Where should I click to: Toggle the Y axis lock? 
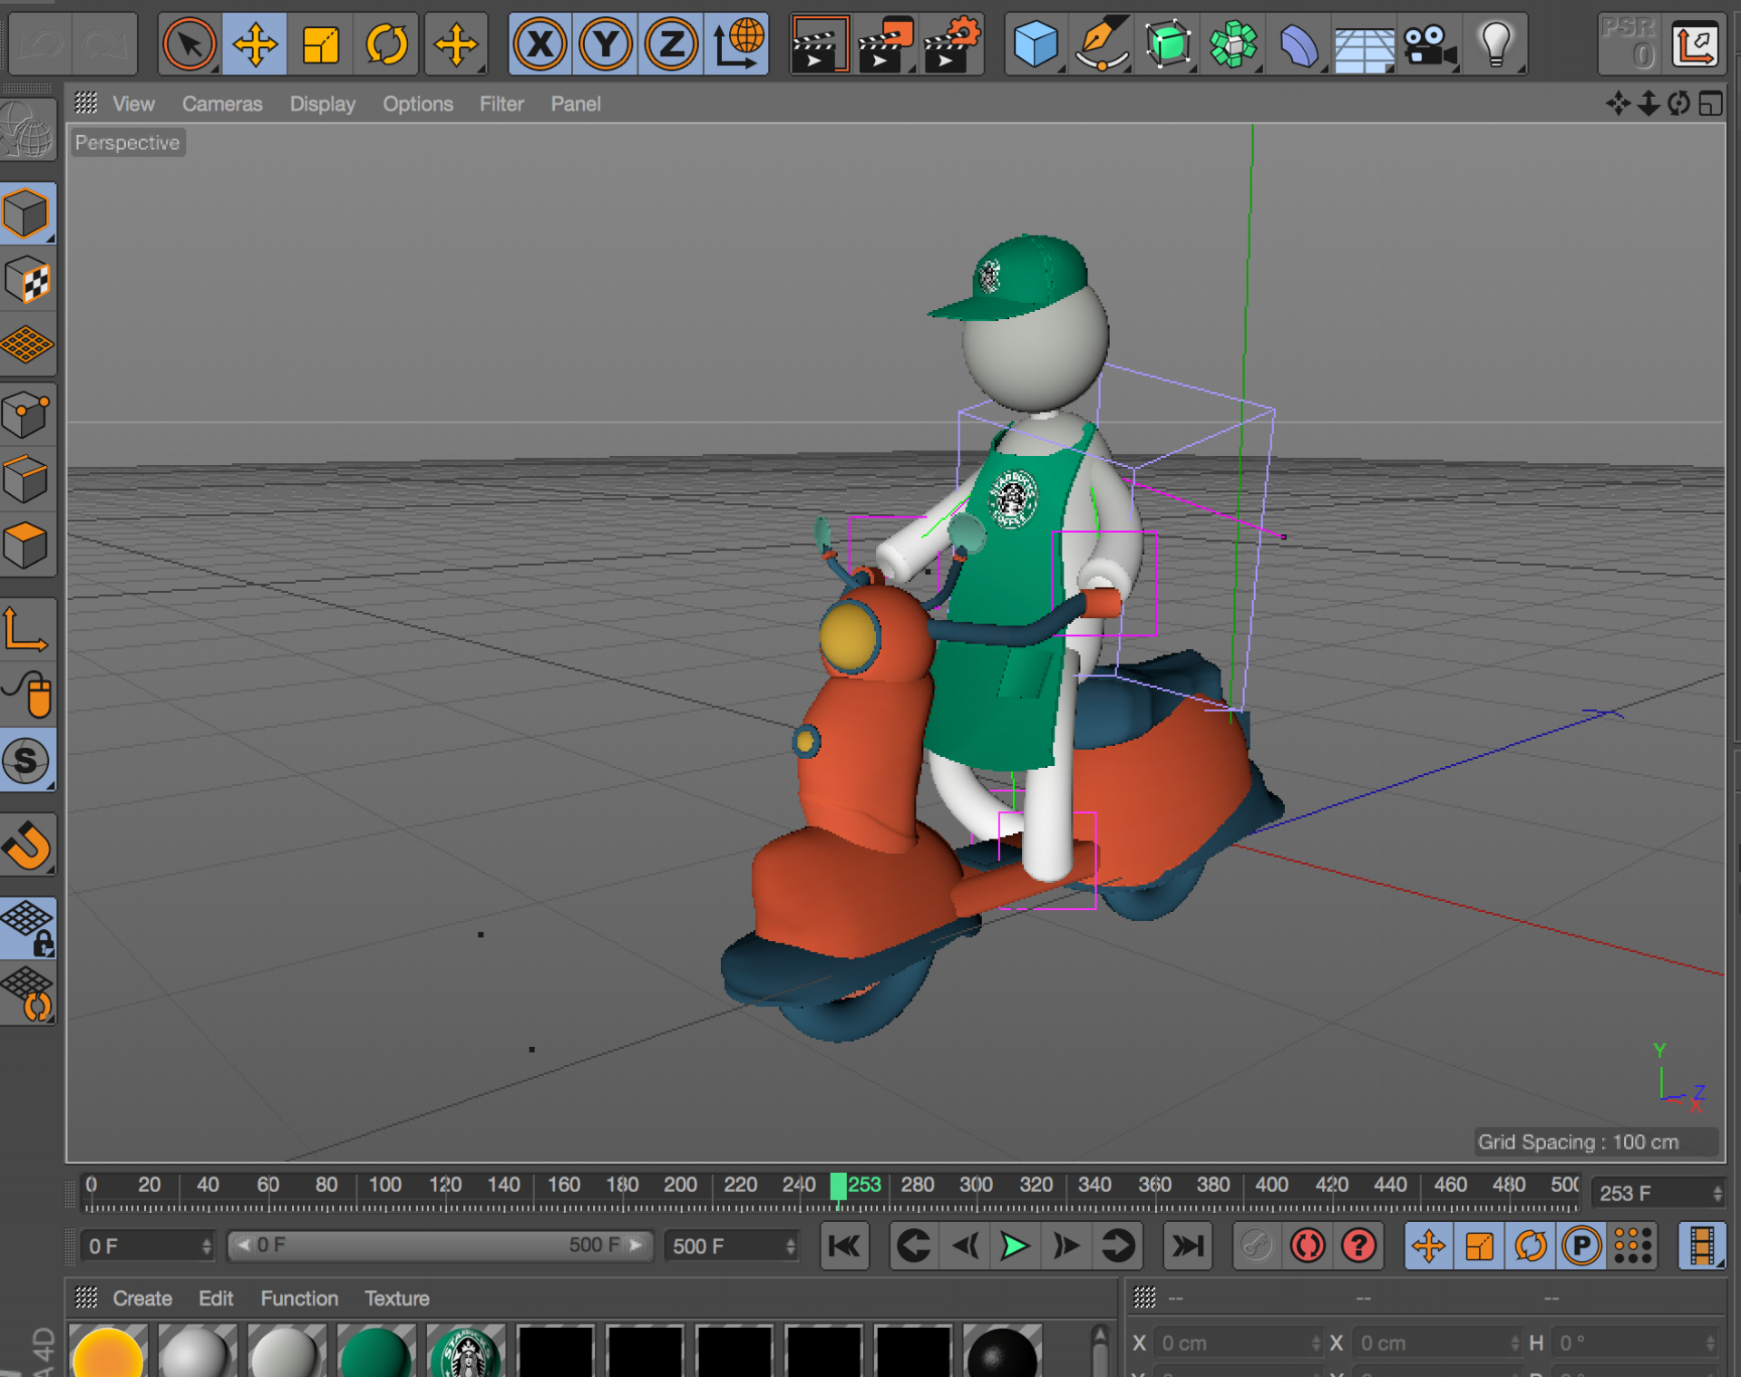(x=606, y=44)
